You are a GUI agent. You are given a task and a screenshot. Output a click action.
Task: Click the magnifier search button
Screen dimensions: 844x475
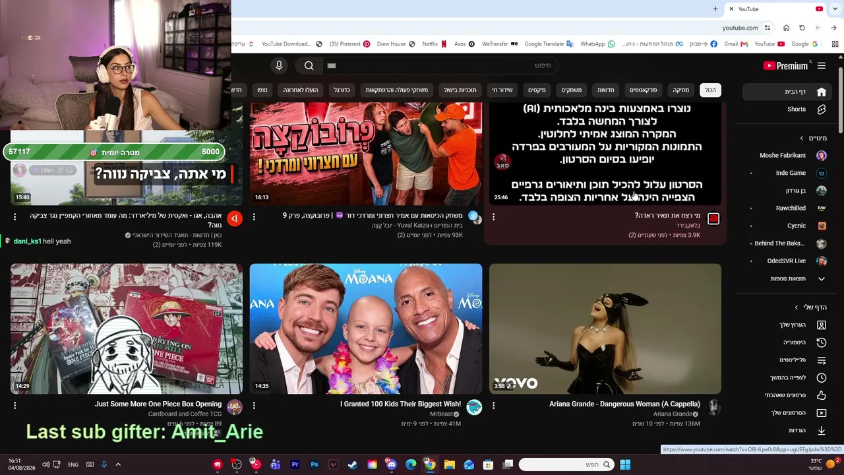309,65
